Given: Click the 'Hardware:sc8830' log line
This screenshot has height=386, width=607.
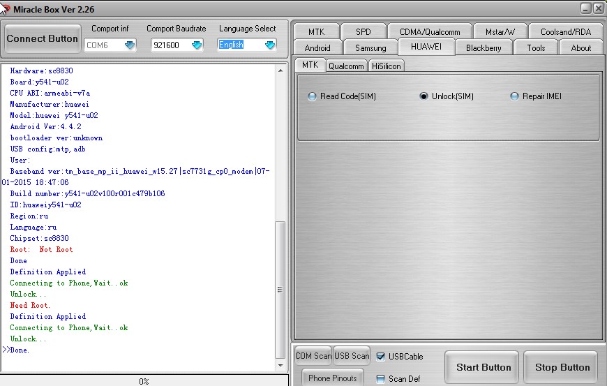Looking at the screenshot, I should [41, 71].
